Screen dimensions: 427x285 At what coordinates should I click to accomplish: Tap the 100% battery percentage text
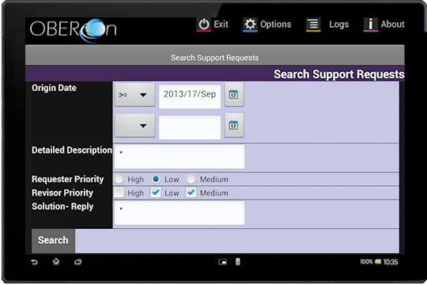tap(366, 262)
